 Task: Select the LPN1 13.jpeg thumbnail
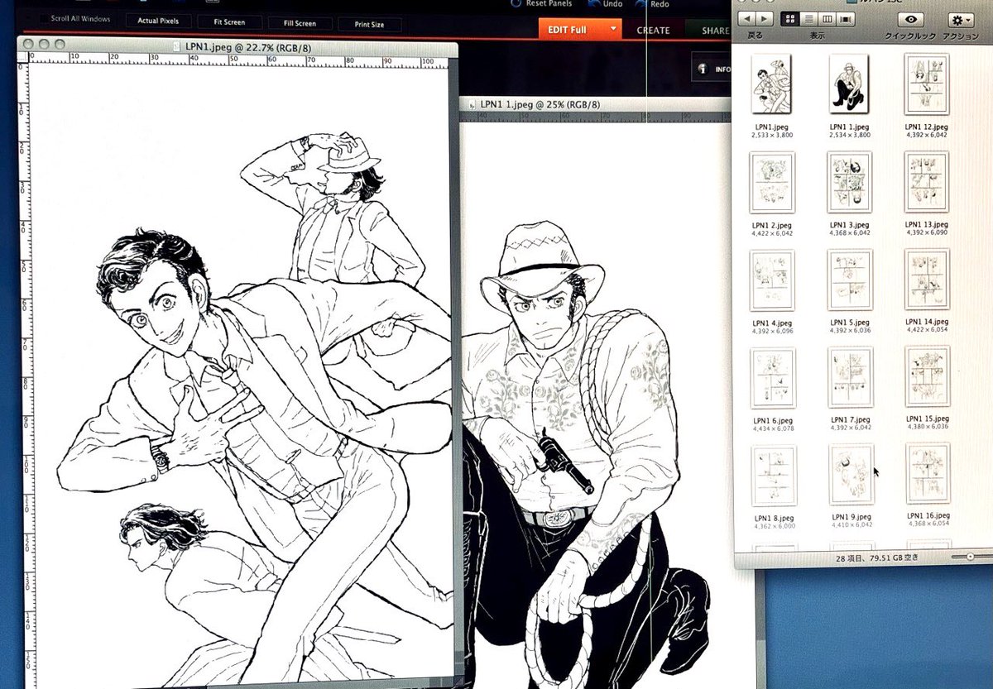tap(927, 182)
